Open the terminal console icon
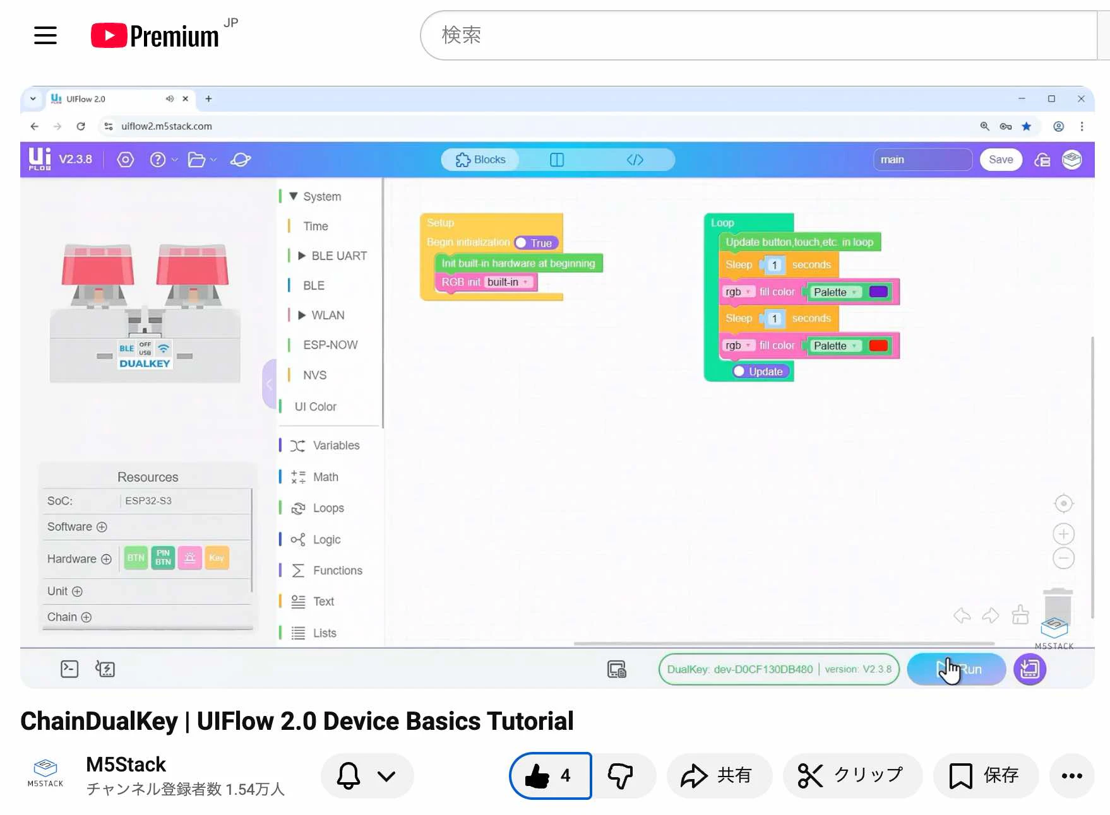Image resolution: width=1110 pixels, height=815 pixels. pos(69,669)
